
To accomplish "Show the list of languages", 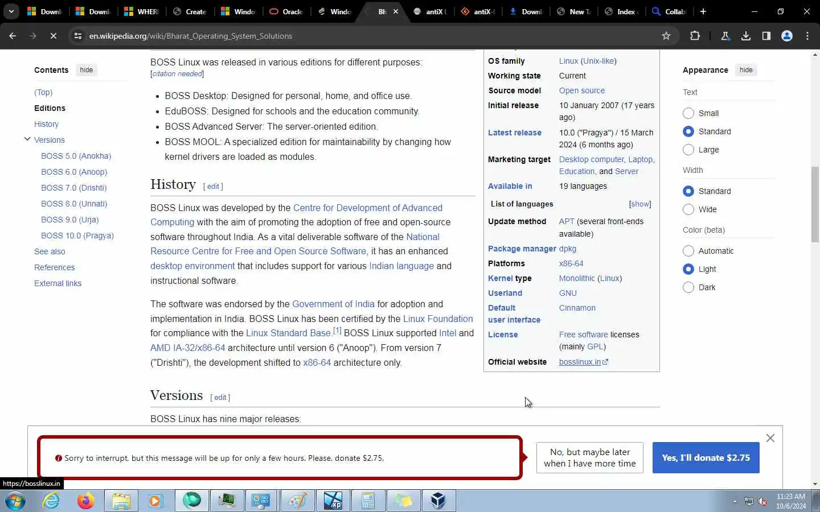I will [x=640, y=204].
